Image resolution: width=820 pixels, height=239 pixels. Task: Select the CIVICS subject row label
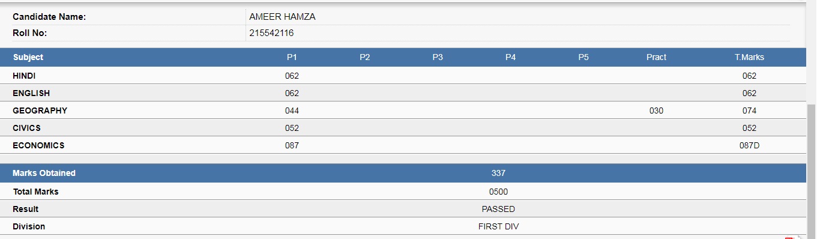(26, 128)
